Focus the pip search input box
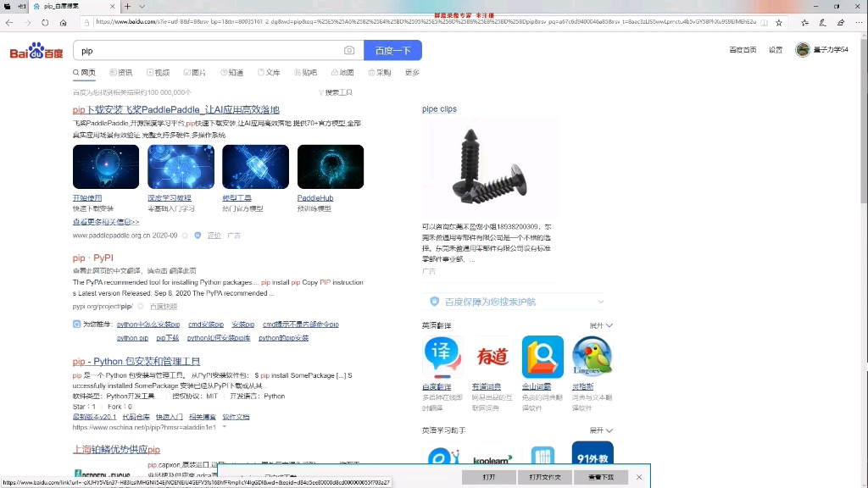This screenshot has height=488, width=868. click(x=210, y=50)
